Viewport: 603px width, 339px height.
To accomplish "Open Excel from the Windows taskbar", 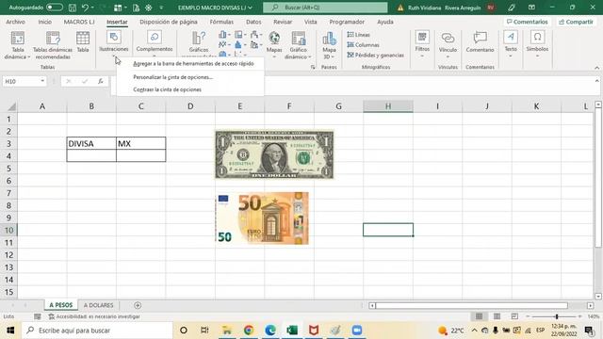I will [292, 331].
